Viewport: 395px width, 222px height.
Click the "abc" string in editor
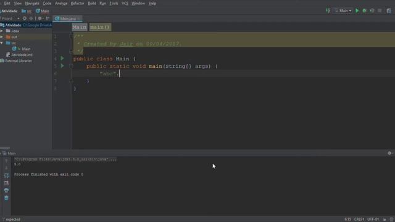point(108,74)
